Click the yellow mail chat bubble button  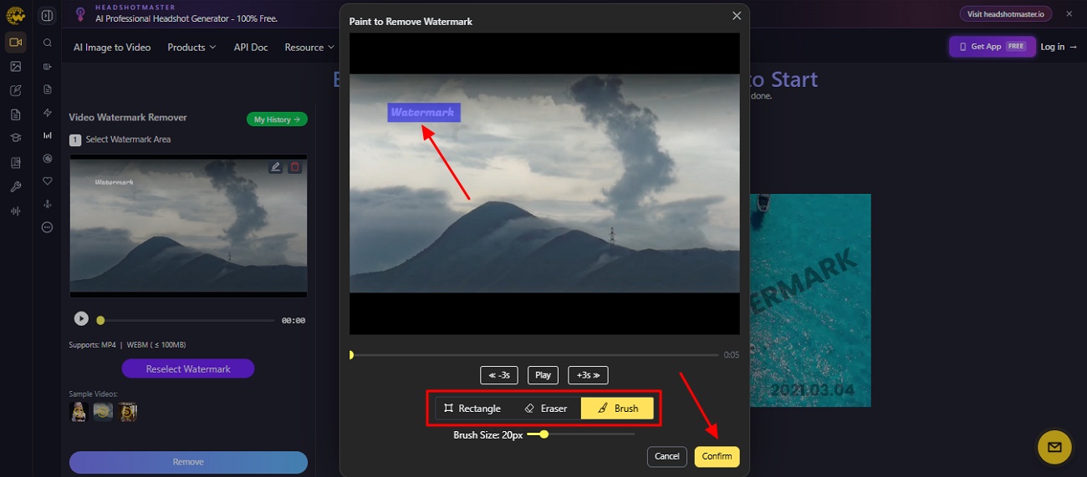(1054, 448)
